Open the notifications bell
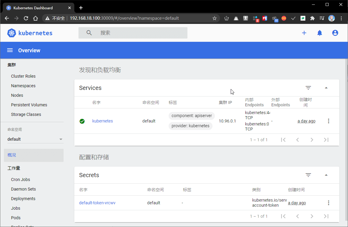 click(x=320, y=33)
